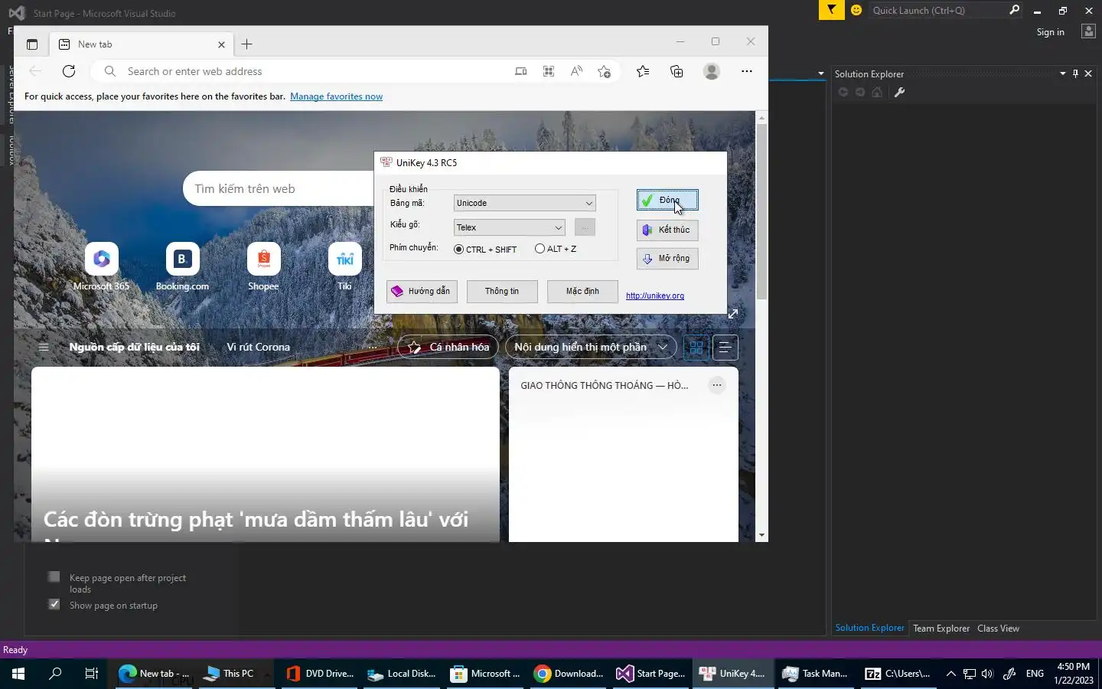Click Thông tin button in UniKey
The width and height of the screenshot is (1102, 689).
502,291
